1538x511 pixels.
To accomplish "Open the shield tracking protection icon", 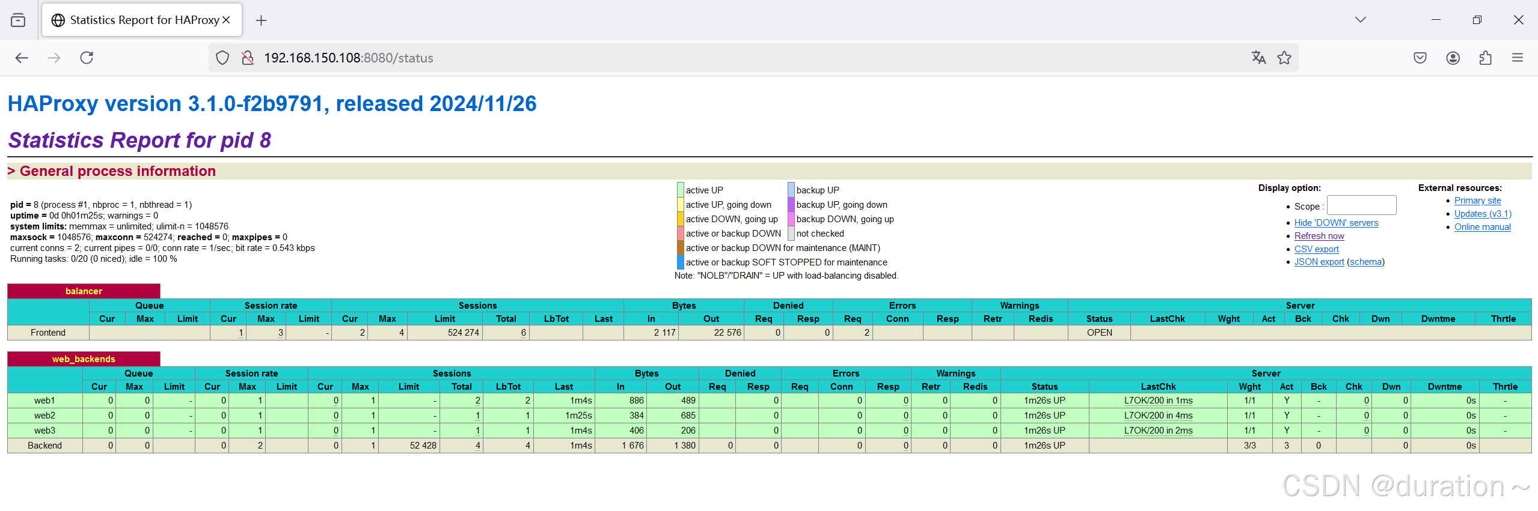I will coord(222,58).
